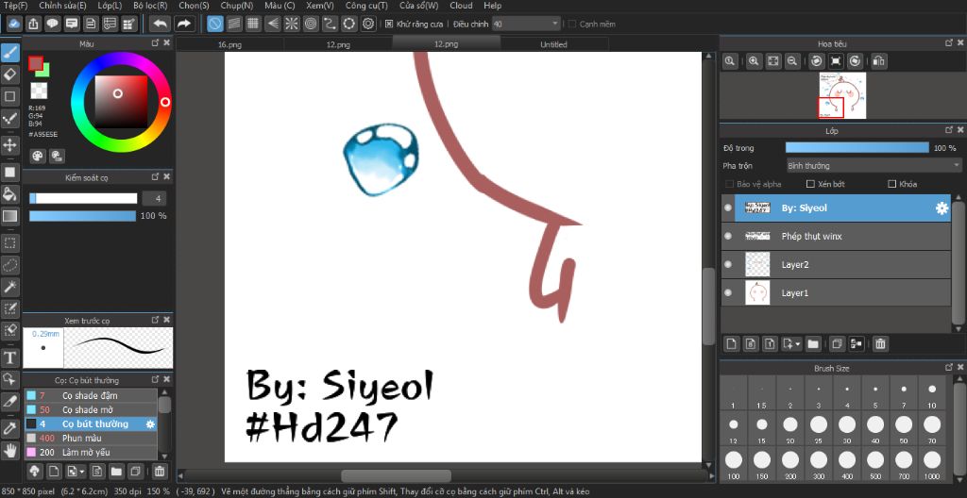Enable the Xén bớt clipping checkbox
Image resolution: width=967 pixels, height=498 pixels.
[x=811, y=184]
